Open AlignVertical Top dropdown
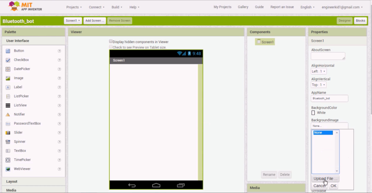 point(319,85)
